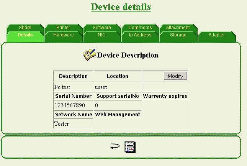This screenshot has width=247, height=166.
Task: Open the Attachment tab
Action: 178,28
